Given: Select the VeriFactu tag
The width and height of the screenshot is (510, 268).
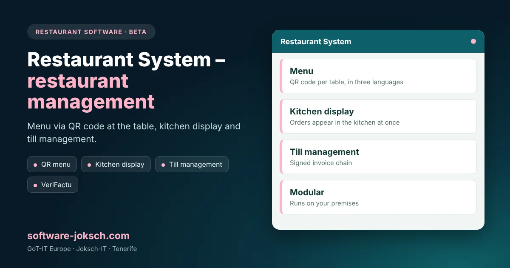Looking at the screenshot, I should point(53,185).
